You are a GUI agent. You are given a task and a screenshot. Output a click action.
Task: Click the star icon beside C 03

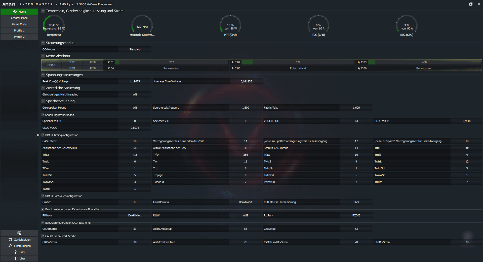[359, 62]
